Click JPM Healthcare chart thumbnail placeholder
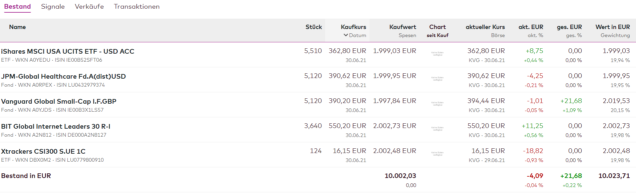636x193 pixels. [x=437, y=79]
